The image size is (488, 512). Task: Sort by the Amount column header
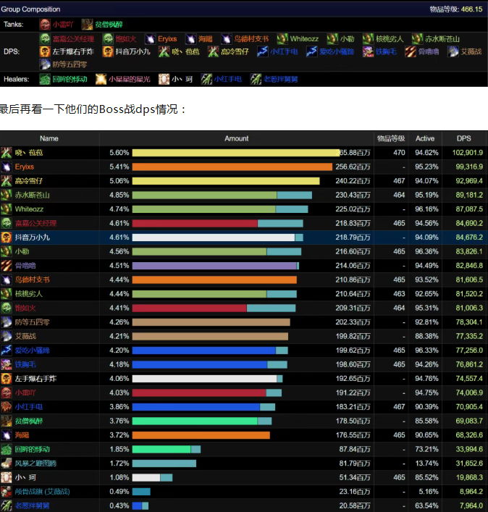click(x=236, y=138)
